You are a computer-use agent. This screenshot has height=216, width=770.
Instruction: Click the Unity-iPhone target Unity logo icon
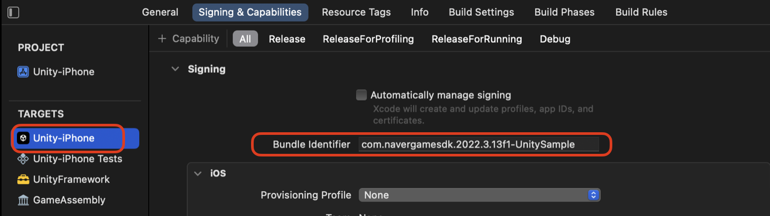click(x=23, y=138)
